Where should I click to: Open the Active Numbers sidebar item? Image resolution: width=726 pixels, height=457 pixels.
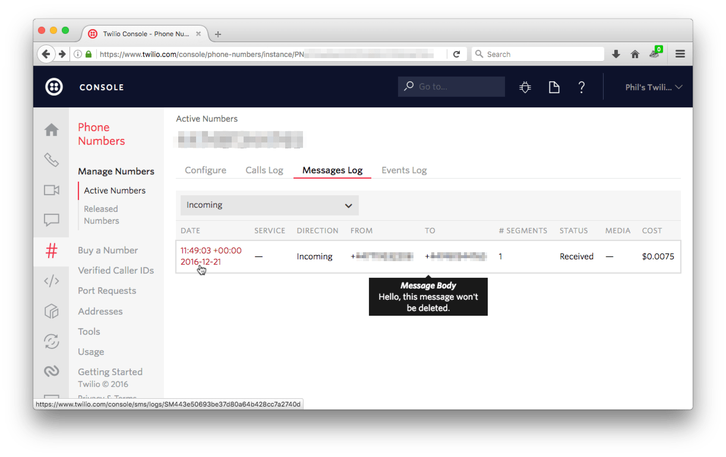click(x=115, y=191)
